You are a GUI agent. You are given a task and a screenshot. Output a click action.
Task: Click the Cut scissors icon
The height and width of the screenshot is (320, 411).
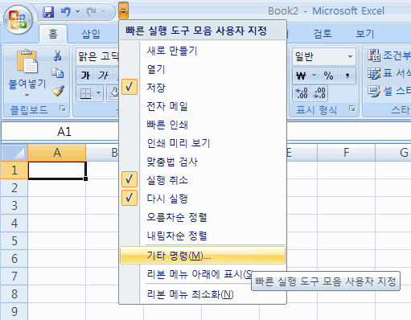click(x=57, y=55)
